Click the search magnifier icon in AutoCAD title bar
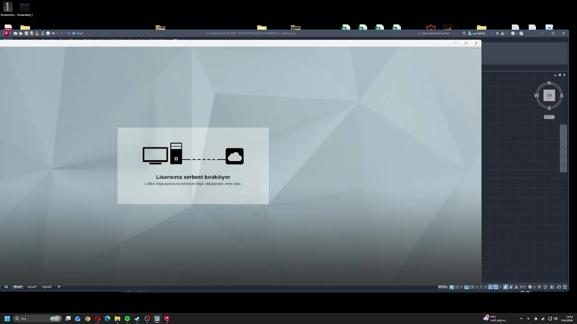 click(x=464, y=33)
